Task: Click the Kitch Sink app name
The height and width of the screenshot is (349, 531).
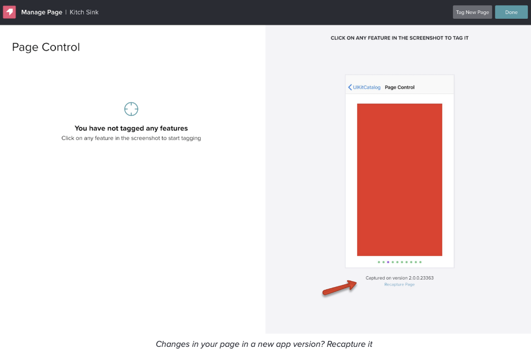Action: (84, 12)
